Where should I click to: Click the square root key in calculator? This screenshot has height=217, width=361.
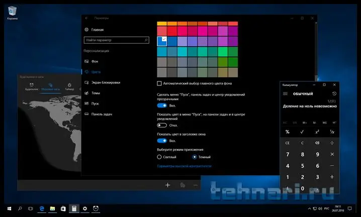(x=302, y=132)
